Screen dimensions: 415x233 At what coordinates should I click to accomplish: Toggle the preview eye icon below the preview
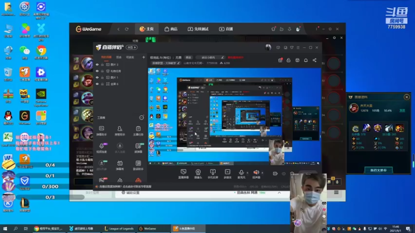tap(283, 173)
